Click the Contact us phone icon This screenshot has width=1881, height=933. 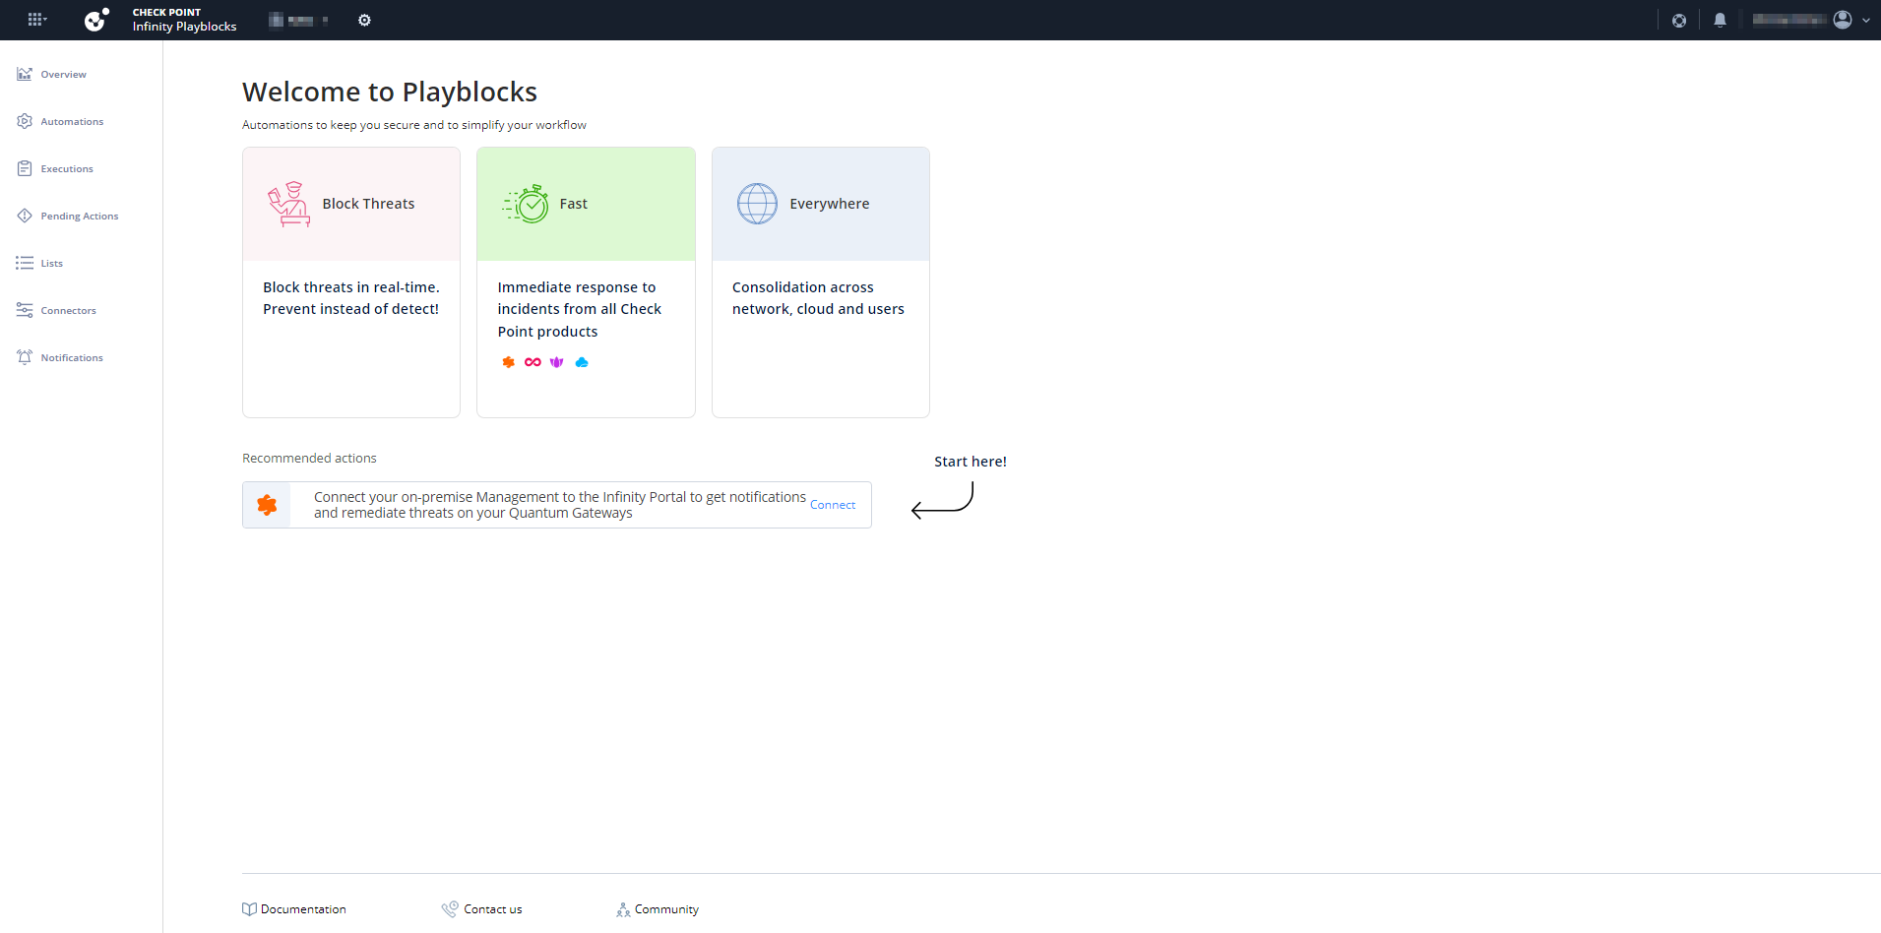click(x=450, y=909)
